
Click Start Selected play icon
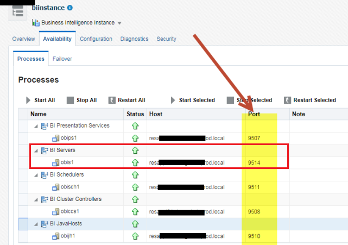pos(173,100)
